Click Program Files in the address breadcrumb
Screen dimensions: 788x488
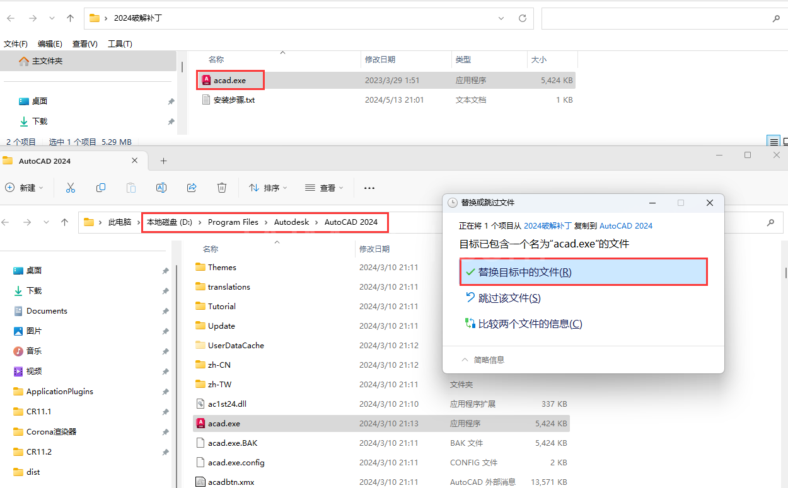click(233, 222)
